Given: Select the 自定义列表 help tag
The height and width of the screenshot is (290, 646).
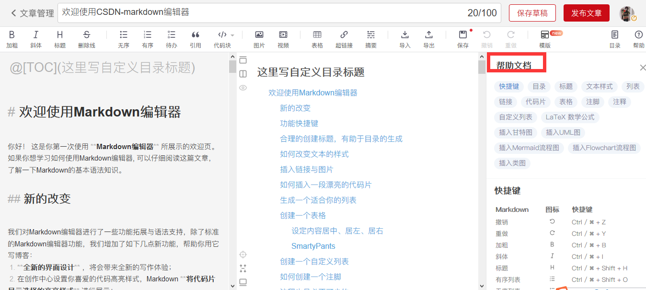Looking at the screenshot, I should 516,117.
